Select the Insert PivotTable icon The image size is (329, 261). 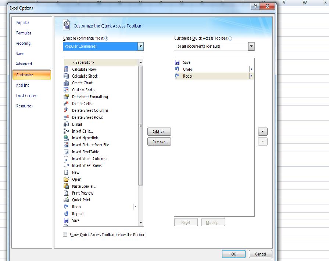66,152
